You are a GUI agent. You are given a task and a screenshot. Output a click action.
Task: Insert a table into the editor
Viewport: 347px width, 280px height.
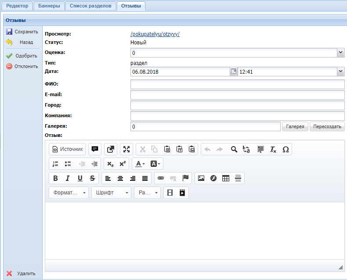pos(226,178)
